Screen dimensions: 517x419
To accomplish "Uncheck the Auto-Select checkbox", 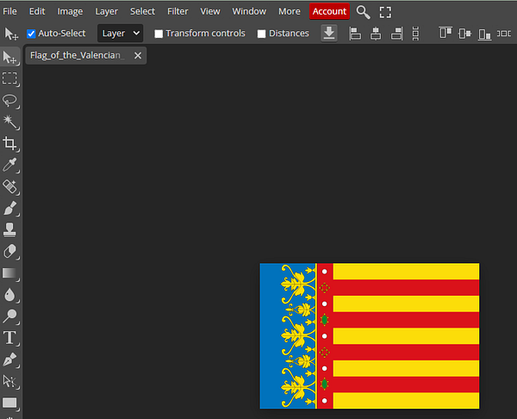I will [x=31, y=34].
